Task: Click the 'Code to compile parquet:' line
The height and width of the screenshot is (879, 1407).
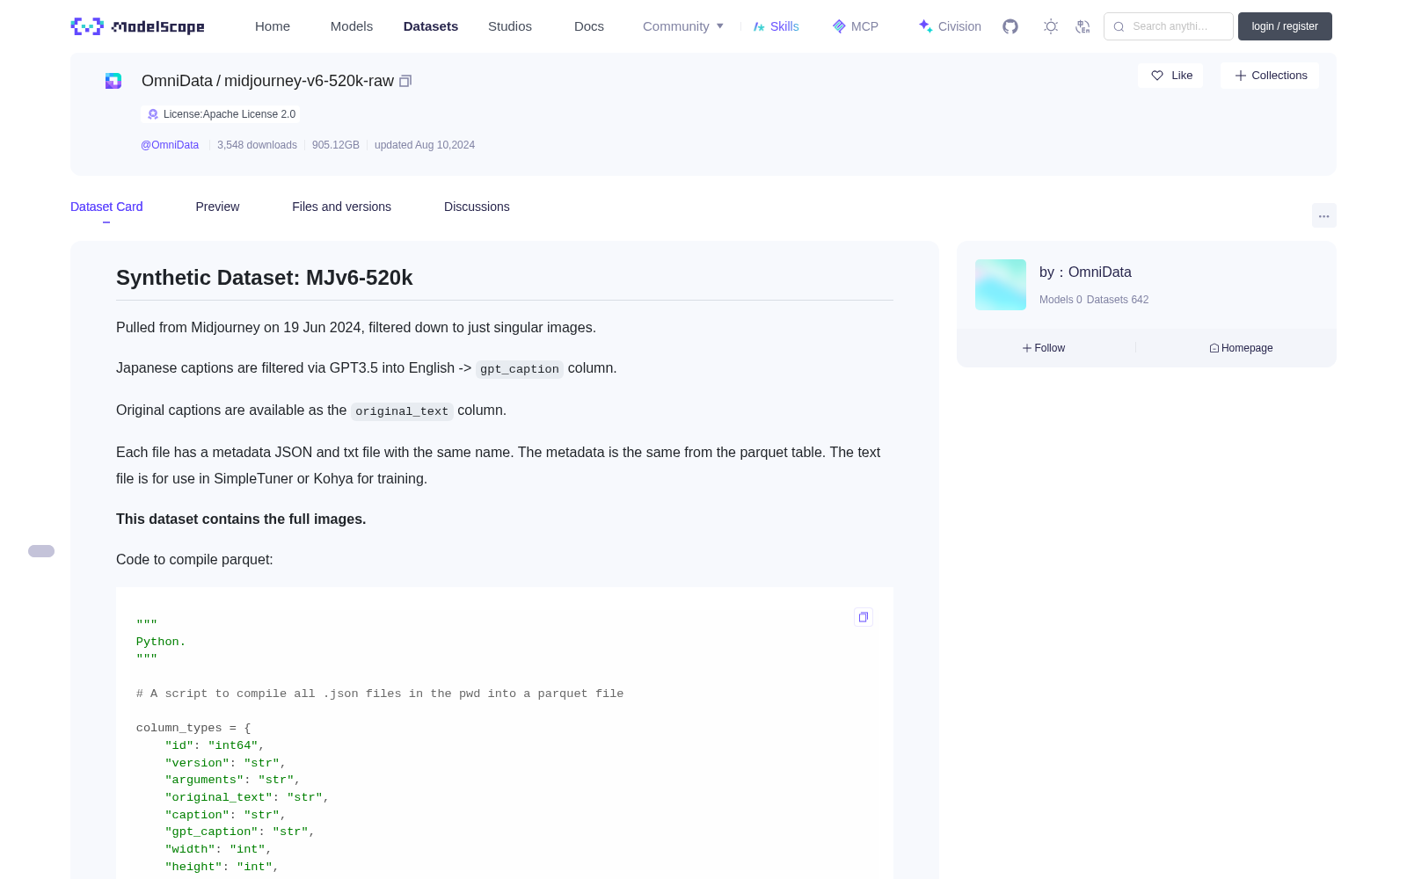Action: [x=194, y=560]
